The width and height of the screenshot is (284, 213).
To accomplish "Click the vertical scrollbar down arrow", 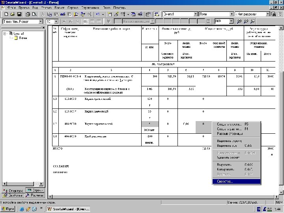I will click(281, 192).
